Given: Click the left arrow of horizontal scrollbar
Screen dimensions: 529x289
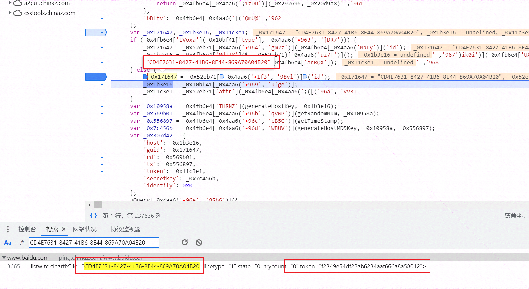Looking at the screenshot, I should tap(89, 205).
